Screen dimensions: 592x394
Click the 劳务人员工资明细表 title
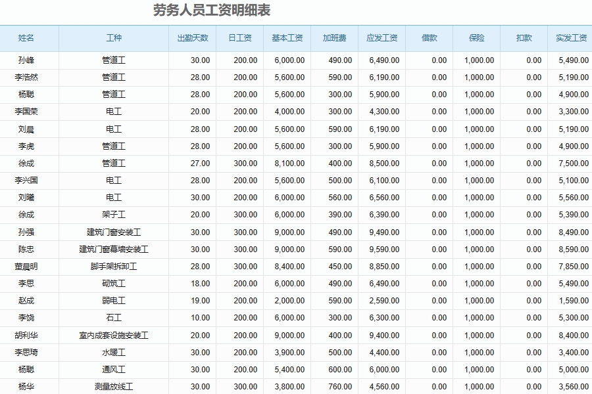(212, 11)
